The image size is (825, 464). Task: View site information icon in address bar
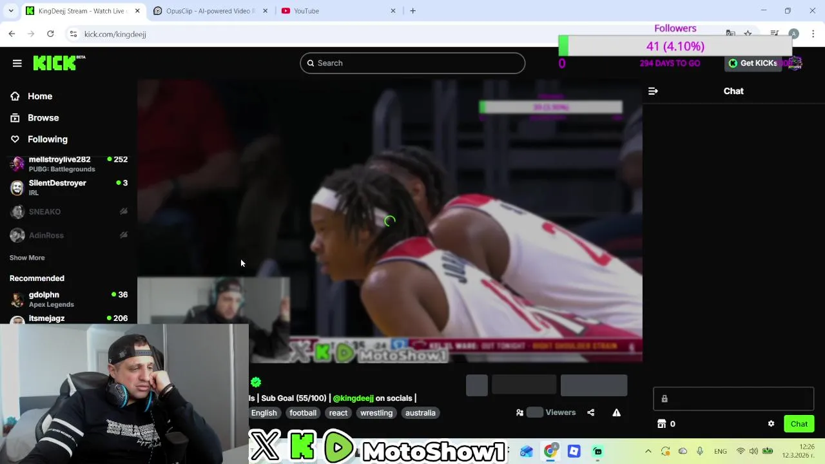click(73, 34)
